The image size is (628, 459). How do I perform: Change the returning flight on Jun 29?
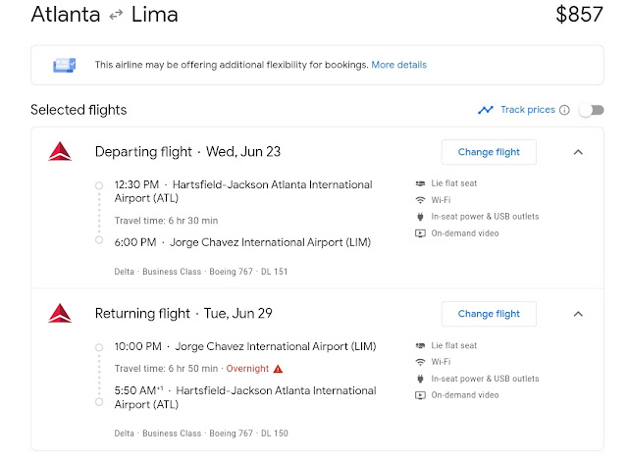tap(489, 314)
